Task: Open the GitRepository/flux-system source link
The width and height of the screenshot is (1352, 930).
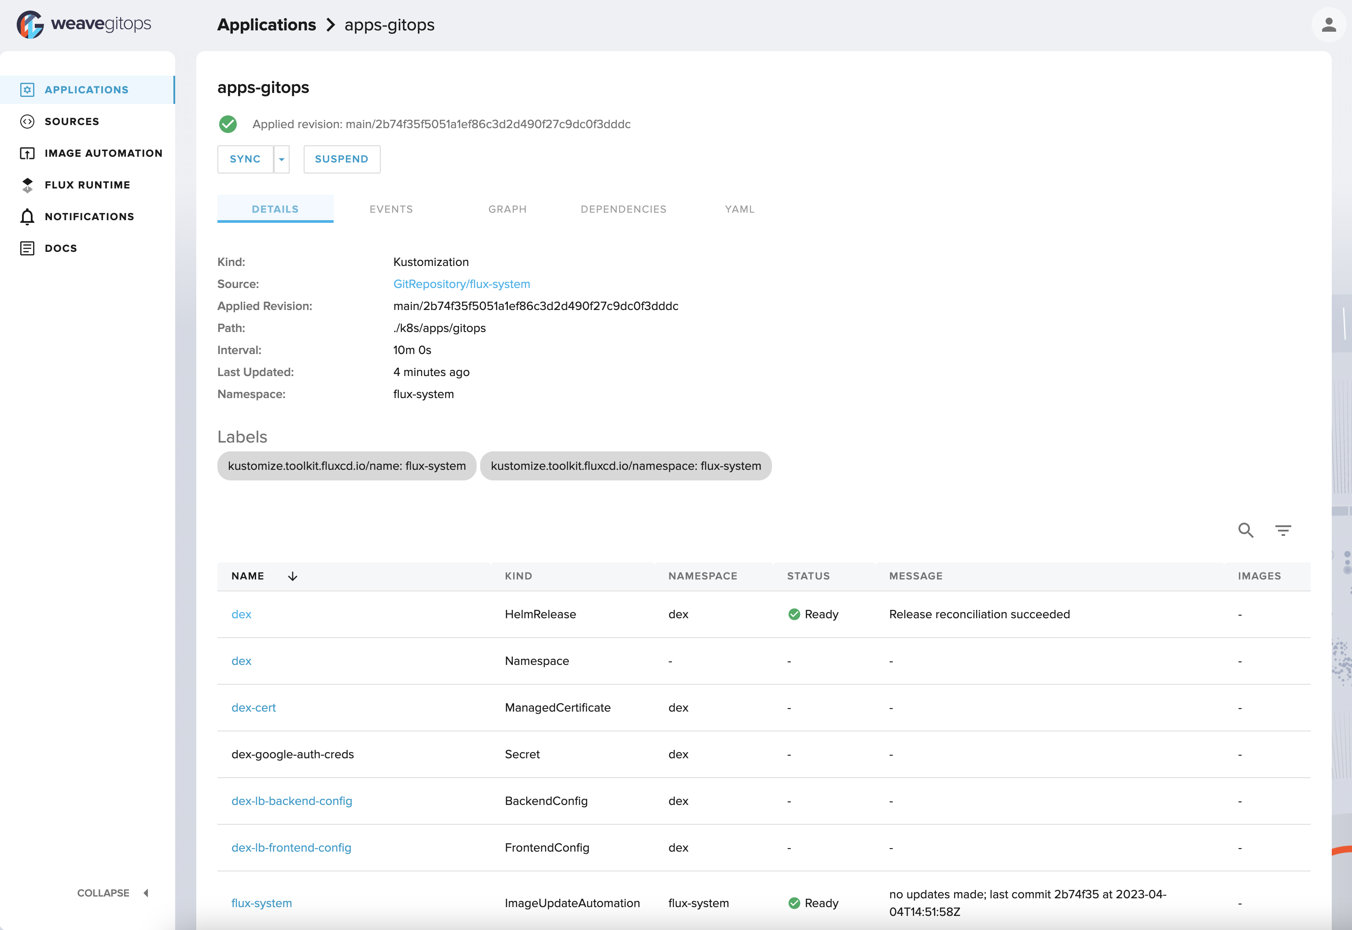Action: pos(461,284)
